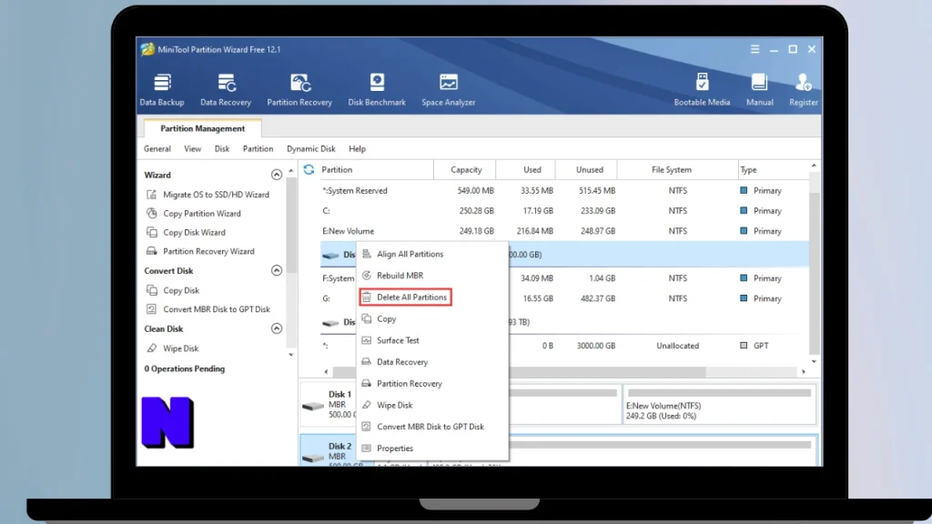
Task: Select the G: partition row
Action: point(564,298)
